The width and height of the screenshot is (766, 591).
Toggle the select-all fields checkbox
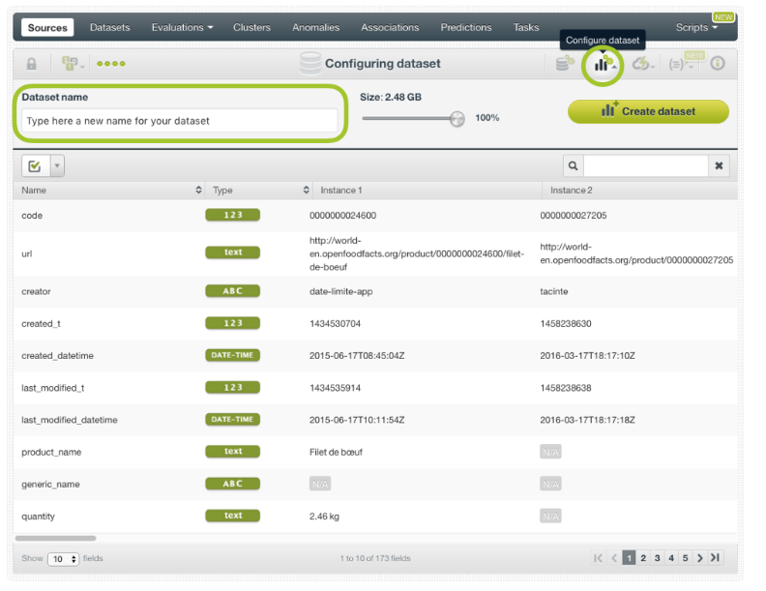click(33, 166)
